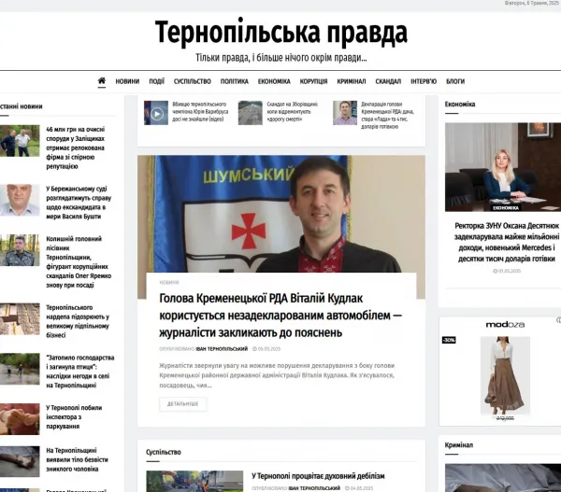Click the Тернопільська правда site title
Viewport: 561px width, 492px height.
(x=280, y=33)
